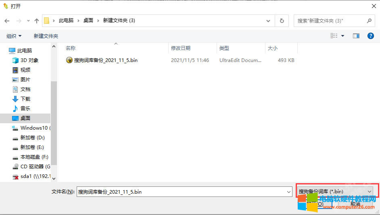Expand the address bar history dropdown
The height and width of the screenshot is (215, 380).
268,21
